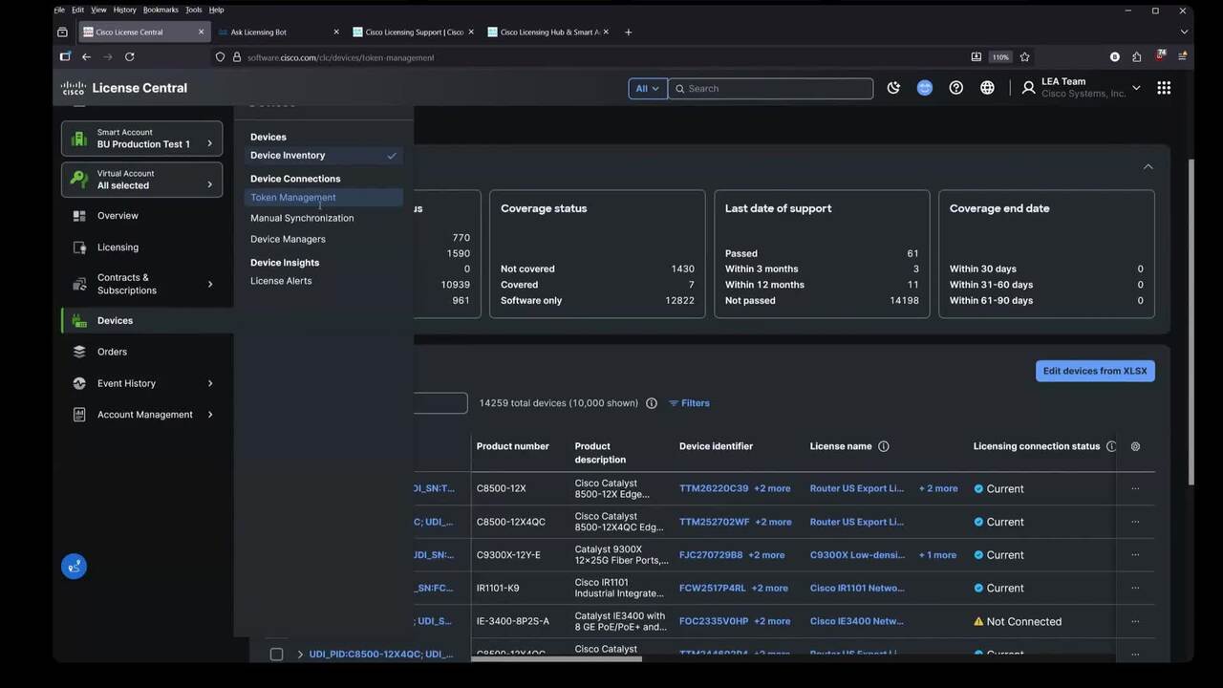This screenshot has width=1223, height=688.
Task: Toggle dark mode moon icon
Action: 893,88
